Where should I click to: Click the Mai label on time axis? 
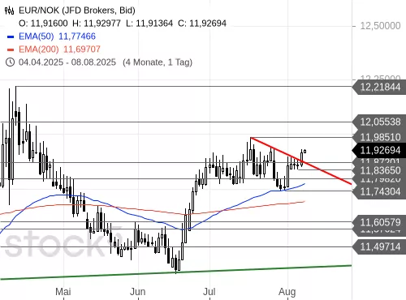[x=63, y=292]
